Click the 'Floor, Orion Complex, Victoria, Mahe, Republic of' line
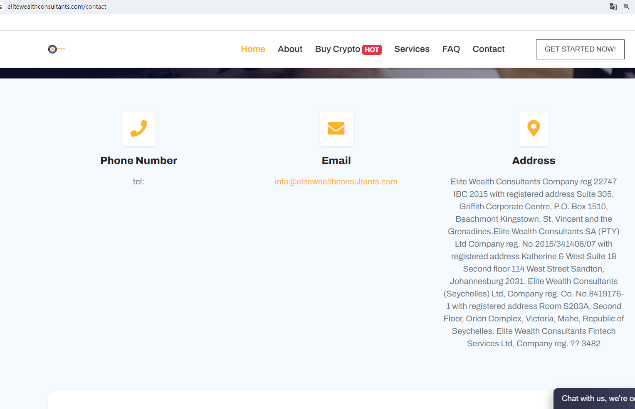Screen dimensions: 635x409 point(534,318)
